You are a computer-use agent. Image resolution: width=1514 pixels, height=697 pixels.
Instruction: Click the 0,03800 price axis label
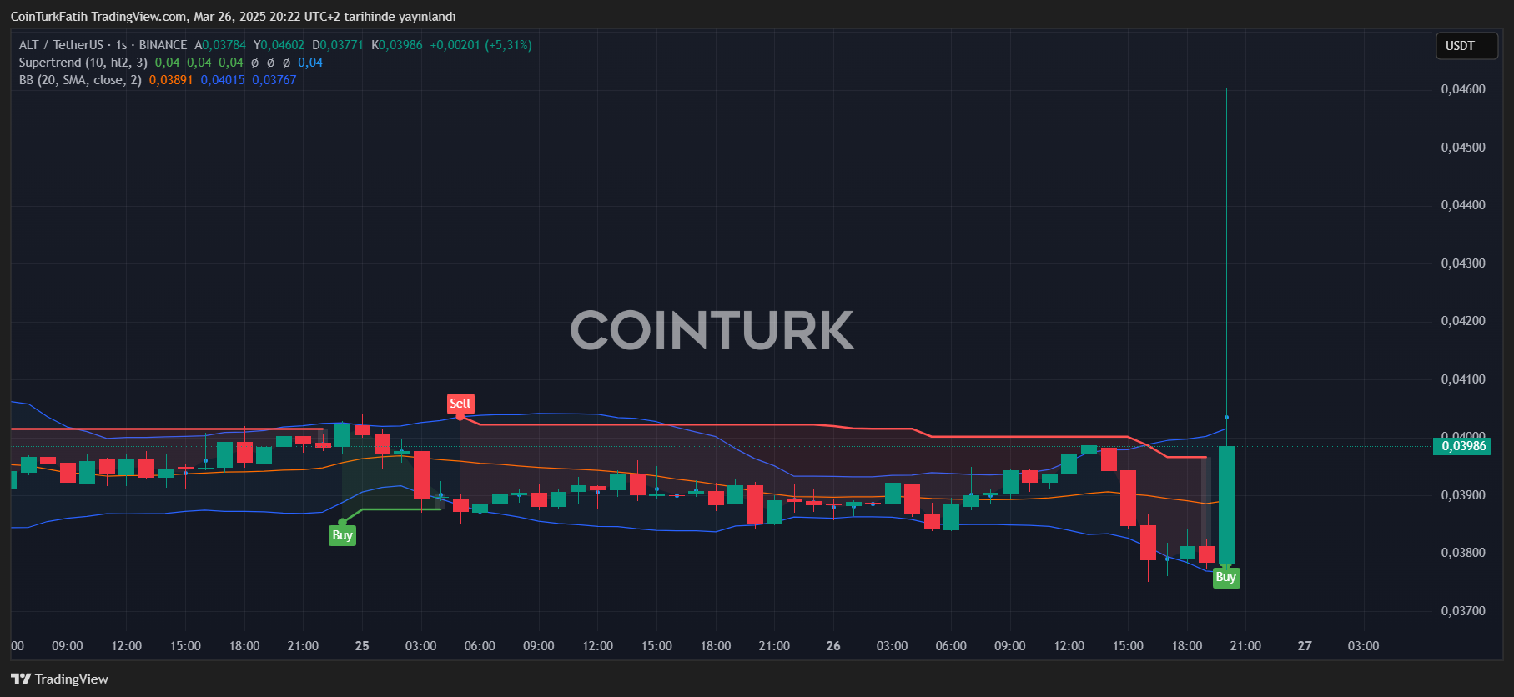[1463, 553]
